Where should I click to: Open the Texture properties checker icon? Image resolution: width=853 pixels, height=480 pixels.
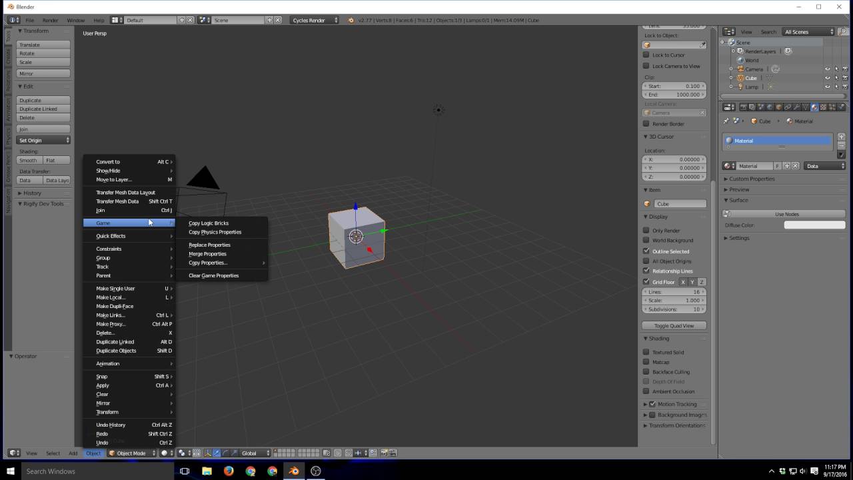point(823,107)
